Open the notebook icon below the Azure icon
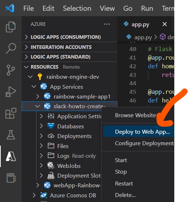Viewport: 188px width, 202px height. (11, 178)
